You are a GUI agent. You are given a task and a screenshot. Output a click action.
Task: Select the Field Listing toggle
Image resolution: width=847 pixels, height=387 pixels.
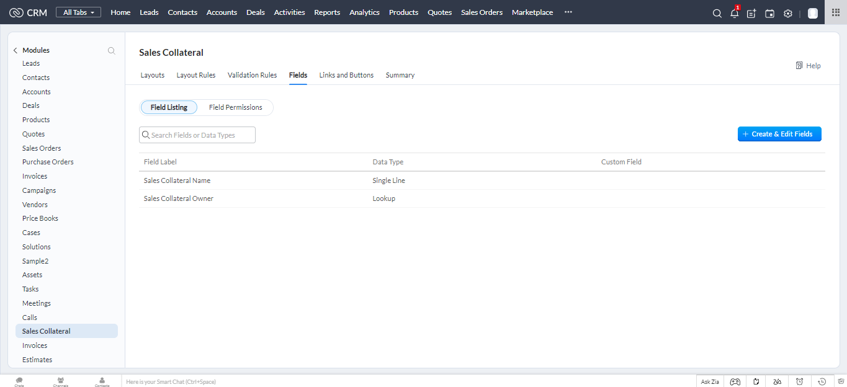point(169,107)
